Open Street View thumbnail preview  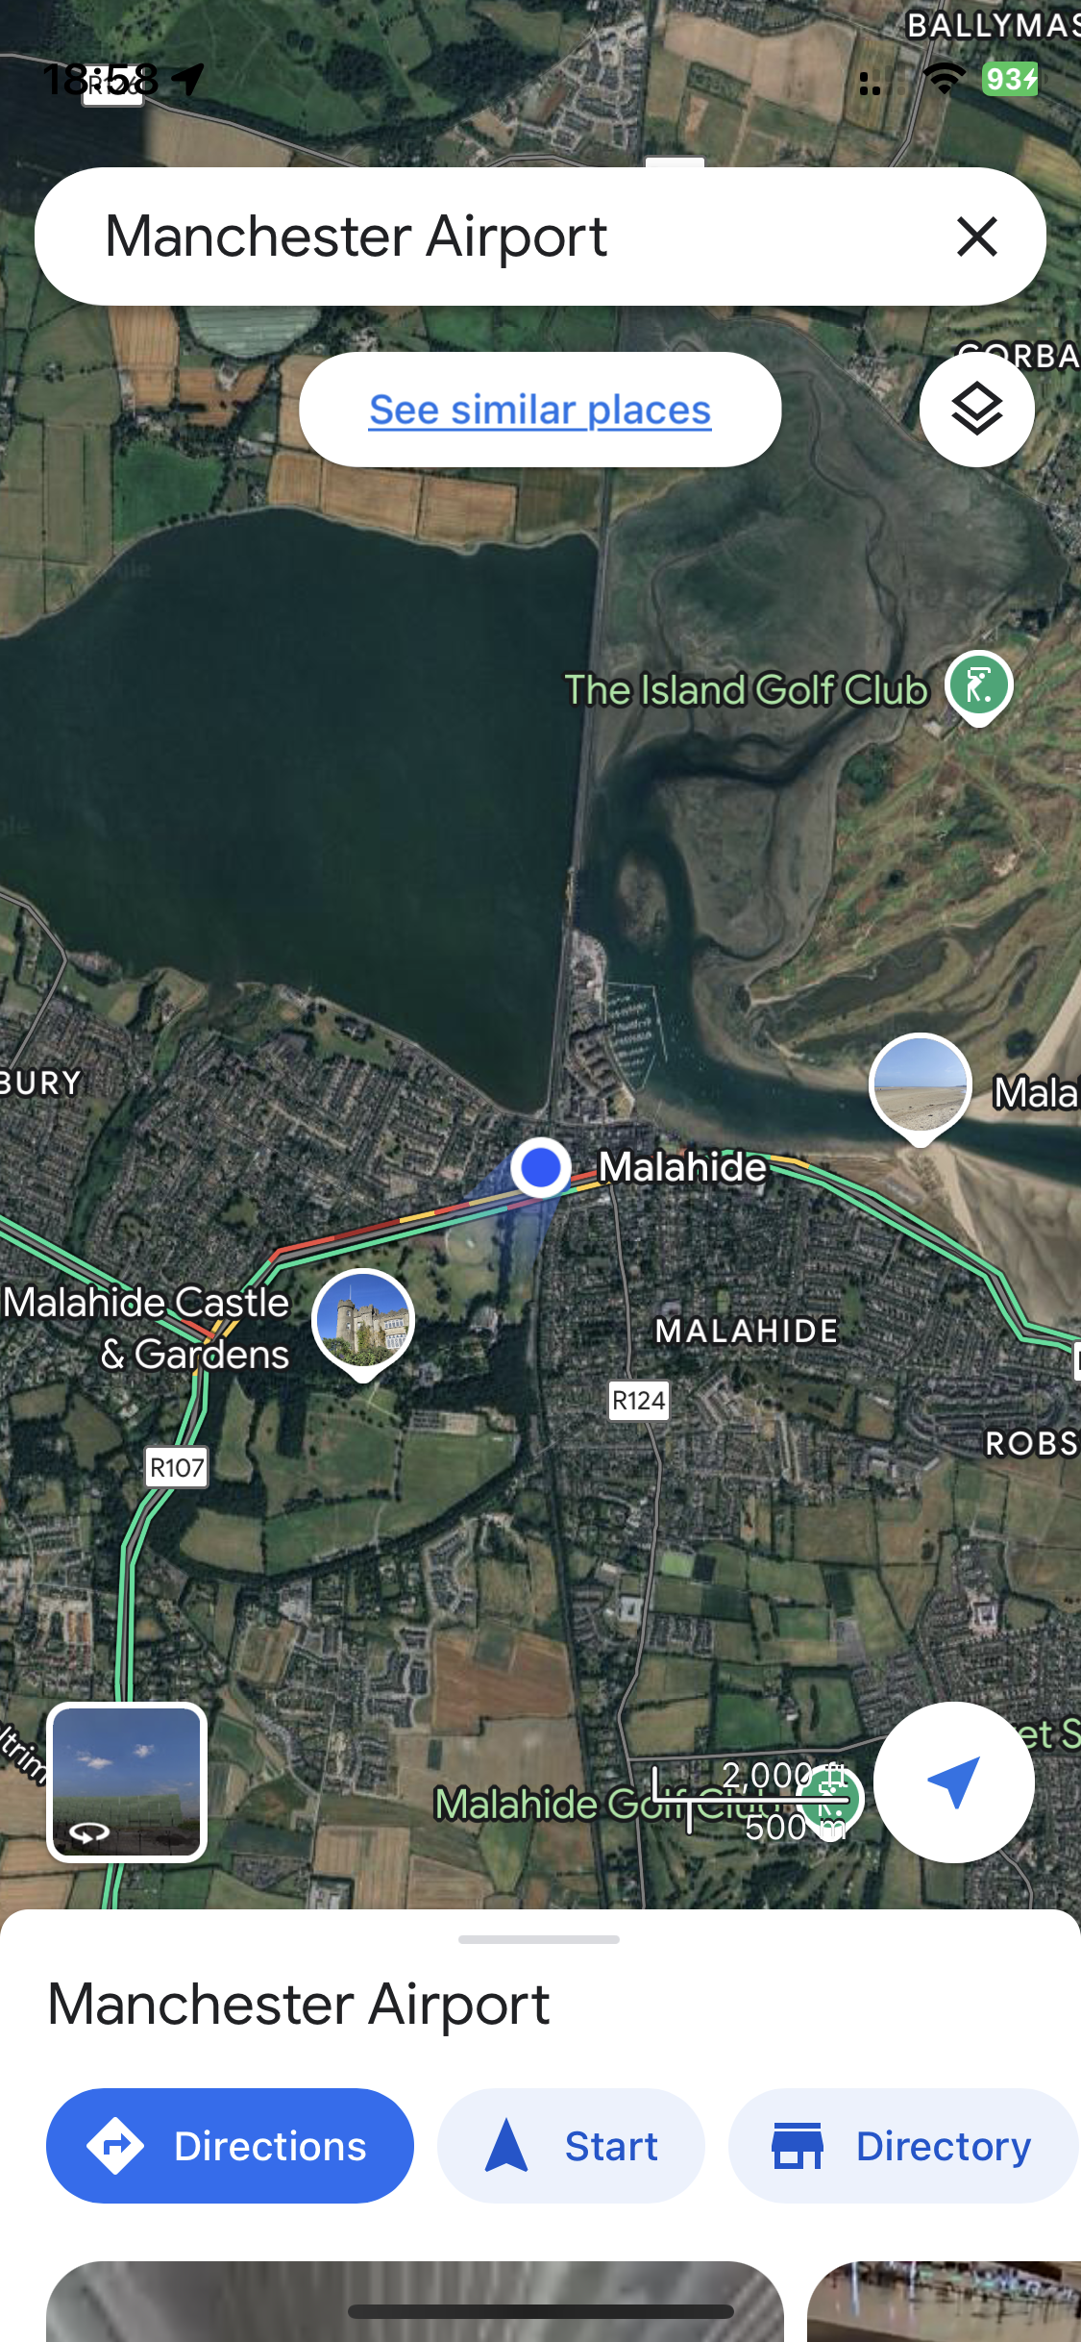coord(127,1781)
